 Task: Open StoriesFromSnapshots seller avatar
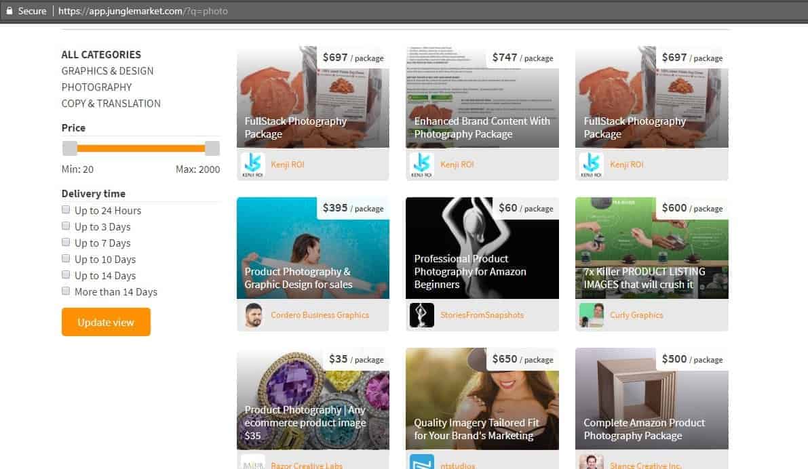(x=421, y=315)
